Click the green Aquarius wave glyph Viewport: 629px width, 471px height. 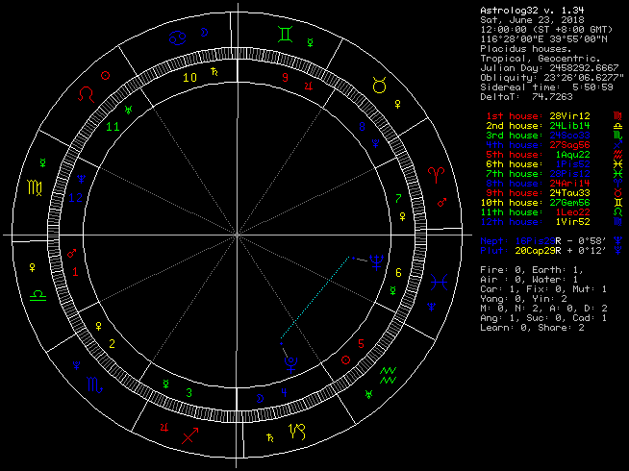[388, 375]
